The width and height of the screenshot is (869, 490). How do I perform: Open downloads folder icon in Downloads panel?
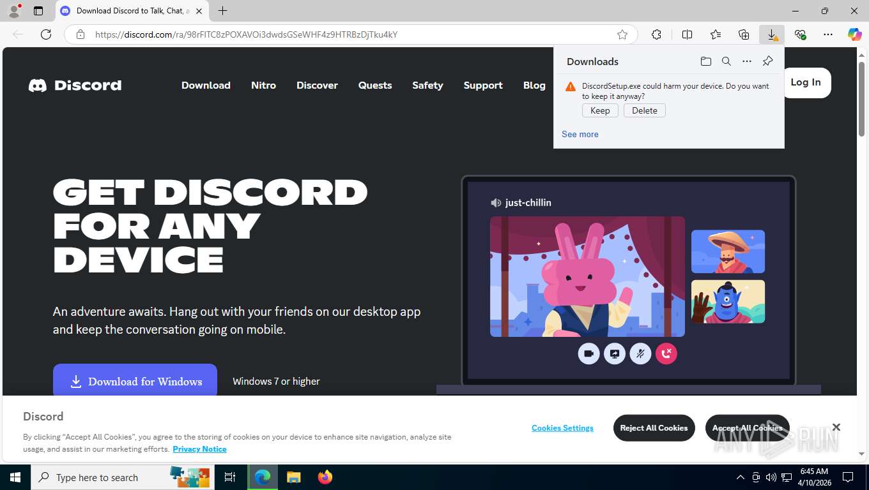click(705, 61)
